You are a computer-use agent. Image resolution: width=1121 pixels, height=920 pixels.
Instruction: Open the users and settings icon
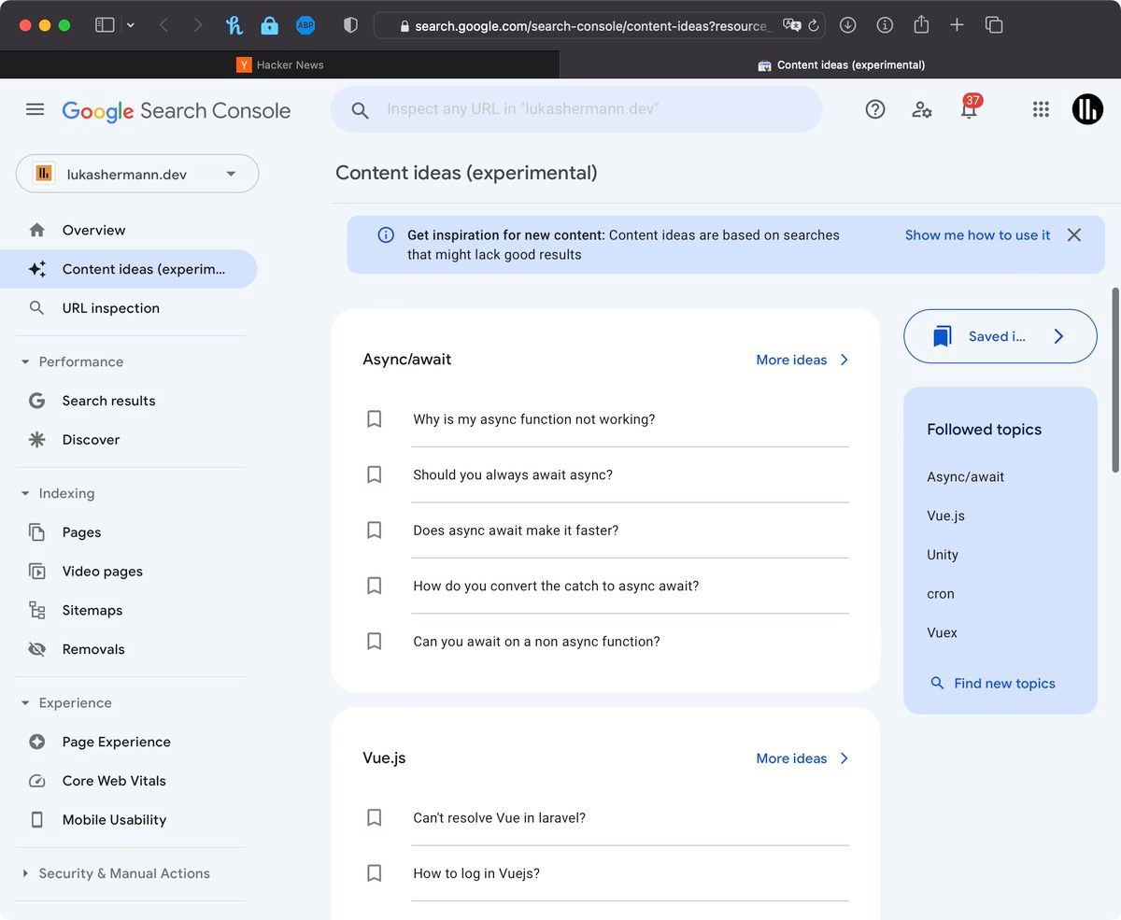point(921,109)
